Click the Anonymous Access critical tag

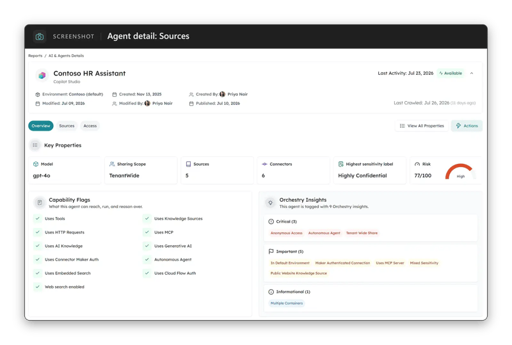[286, 233]
